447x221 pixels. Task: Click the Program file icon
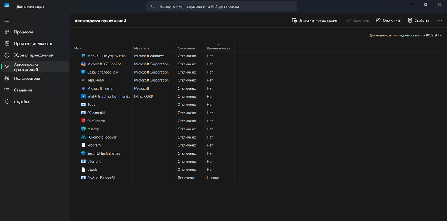pos(83,145)
